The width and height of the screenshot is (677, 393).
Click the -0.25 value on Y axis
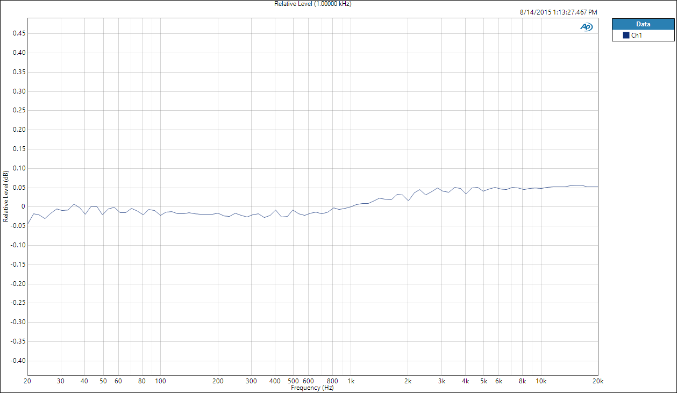point(18,303)
